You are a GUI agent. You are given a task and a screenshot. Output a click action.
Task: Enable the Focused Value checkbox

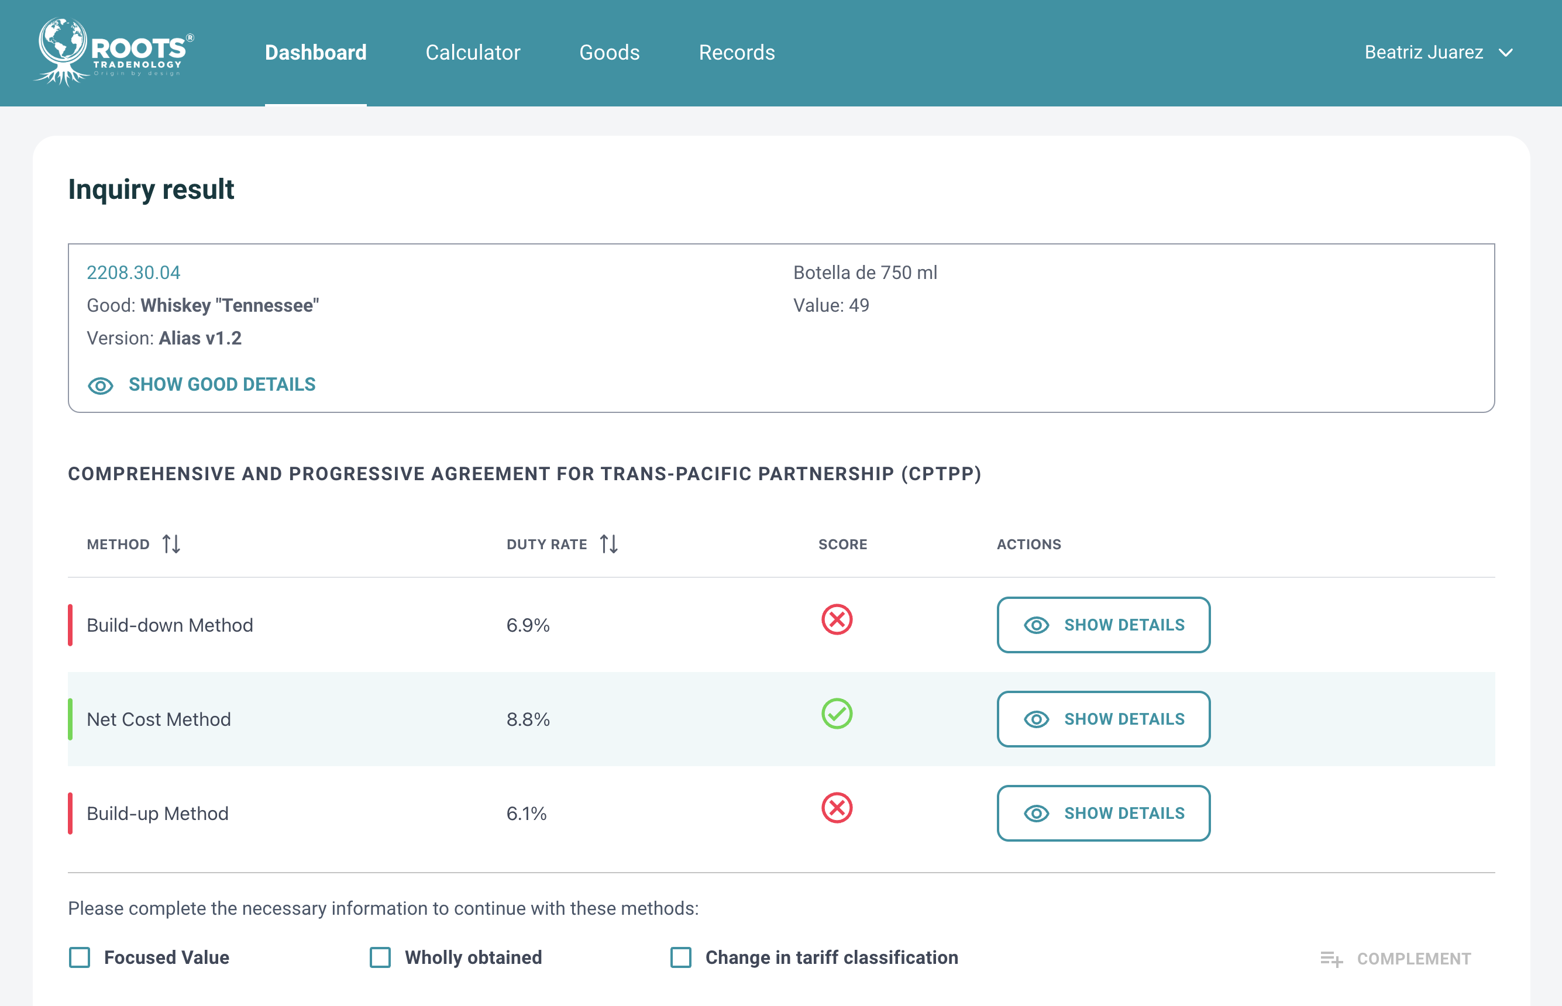80,957
